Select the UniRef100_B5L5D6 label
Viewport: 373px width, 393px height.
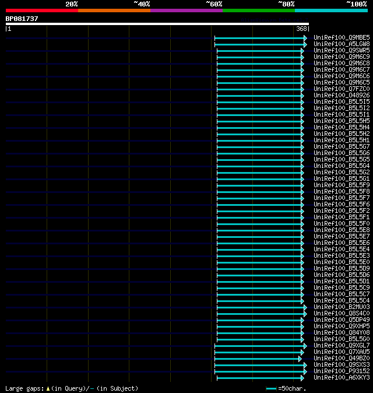tap(342, 275)
